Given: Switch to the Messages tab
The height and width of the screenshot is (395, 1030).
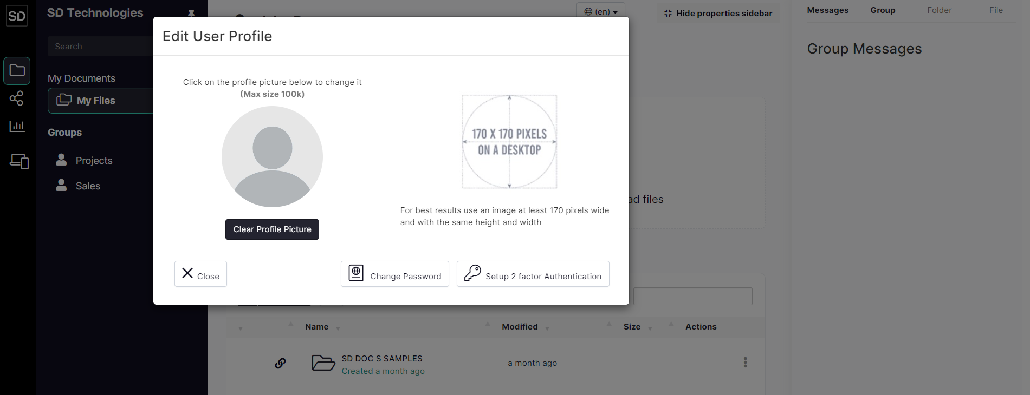Looking at the screenshot, I should [827, 10].
